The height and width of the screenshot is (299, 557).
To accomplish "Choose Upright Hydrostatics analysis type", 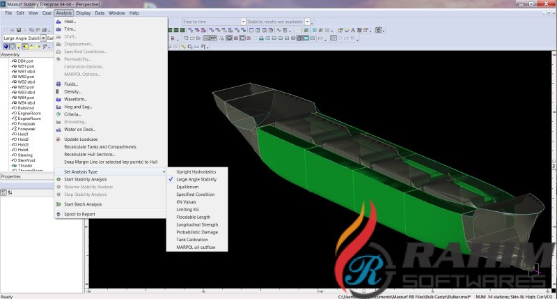I will coord(197,171).
